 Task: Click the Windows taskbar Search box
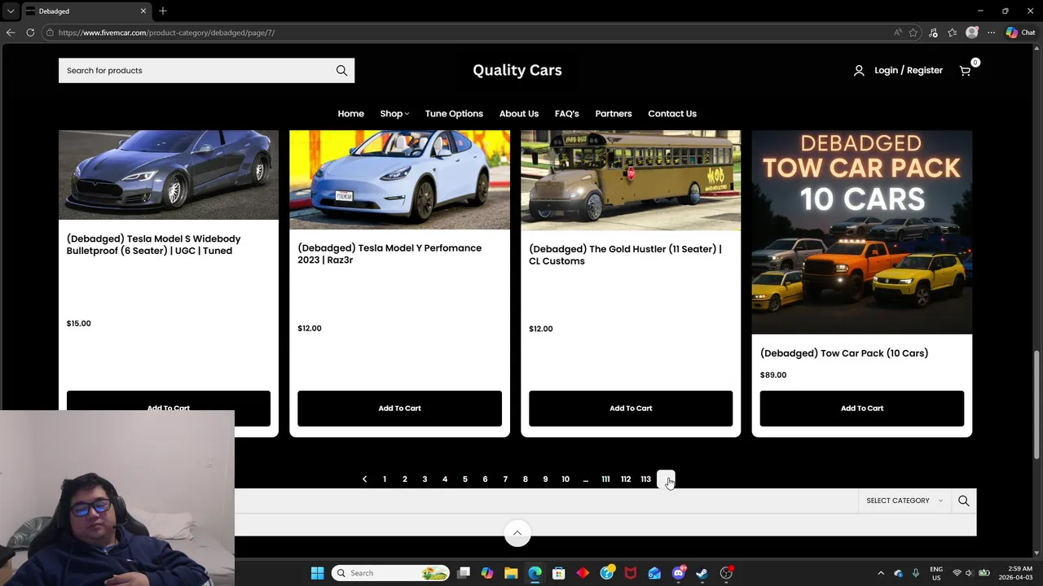(392, 573)
